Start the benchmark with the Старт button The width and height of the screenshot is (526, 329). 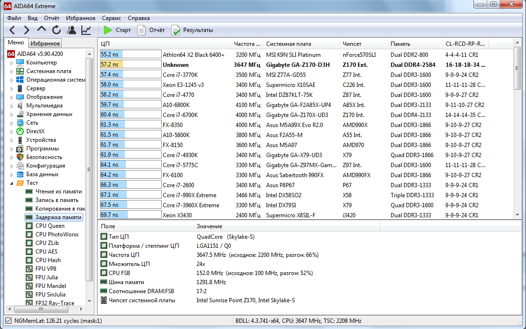click(x=117, y=30)
